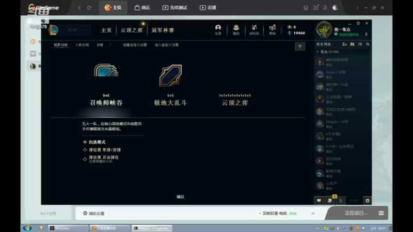
Task: Click the summoner avatar with level 79
Action: 324,29
